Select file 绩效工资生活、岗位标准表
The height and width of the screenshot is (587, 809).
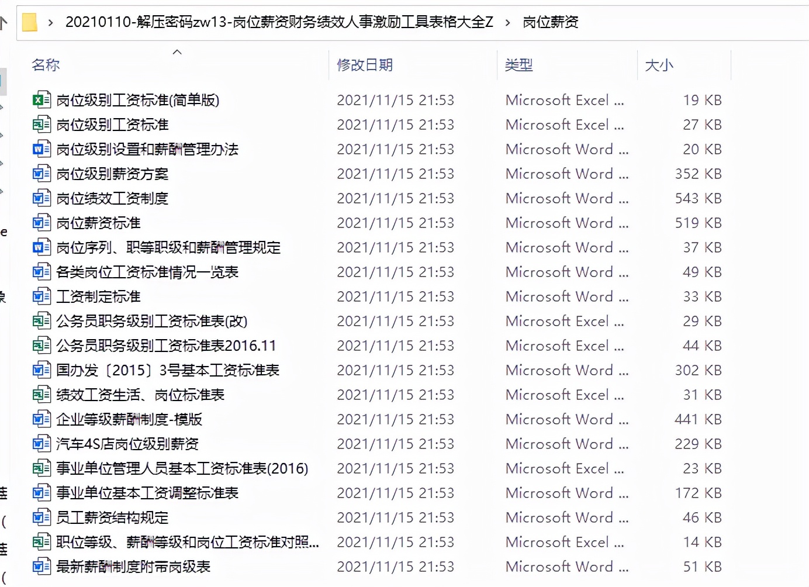pos(140,395)
